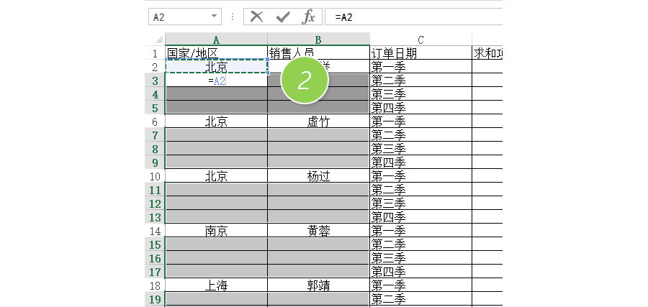Select column C header
The height and width of the screenshot is (307, 648).
[420, 40]
